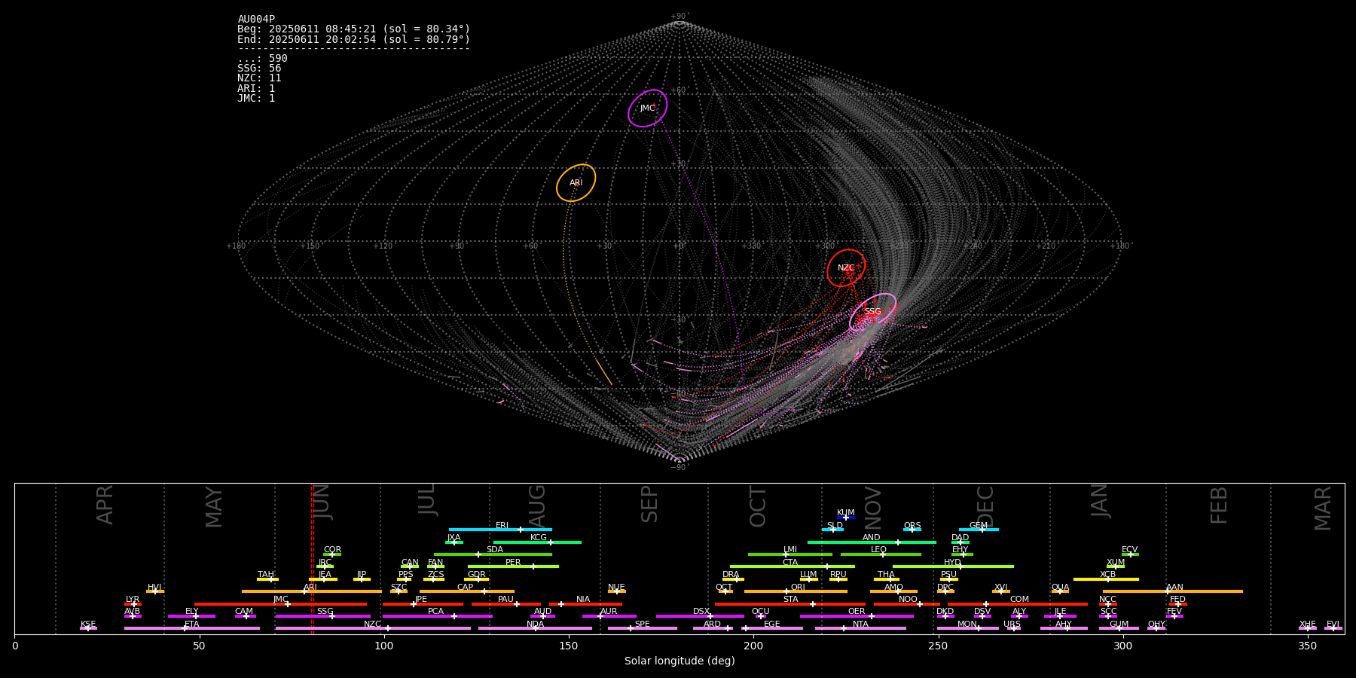Image resolution: width=1356 pixels, height=678 pixels.
Task: Select the red JMC bar in the timeline
Action: pyautogui.click(x=280, y=604)
